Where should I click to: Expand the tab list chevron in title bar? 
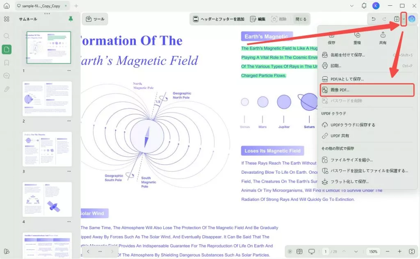(352, 6)
